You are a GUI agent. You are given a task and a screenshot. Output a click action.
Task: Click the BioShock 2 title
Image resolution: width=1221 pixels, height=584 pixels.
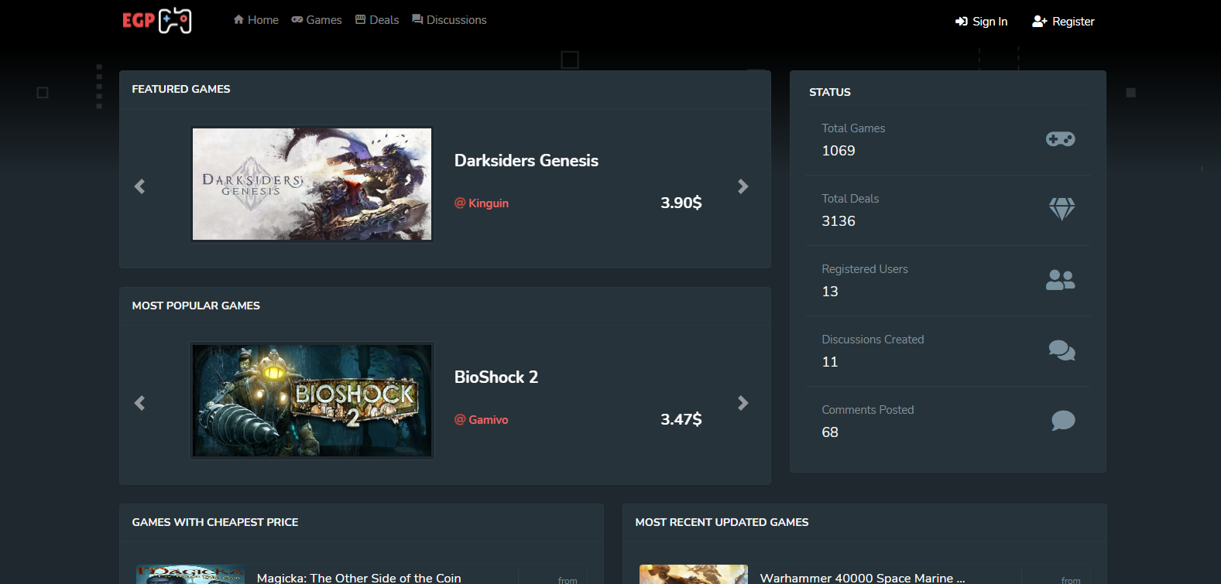(x=496, y=377)
